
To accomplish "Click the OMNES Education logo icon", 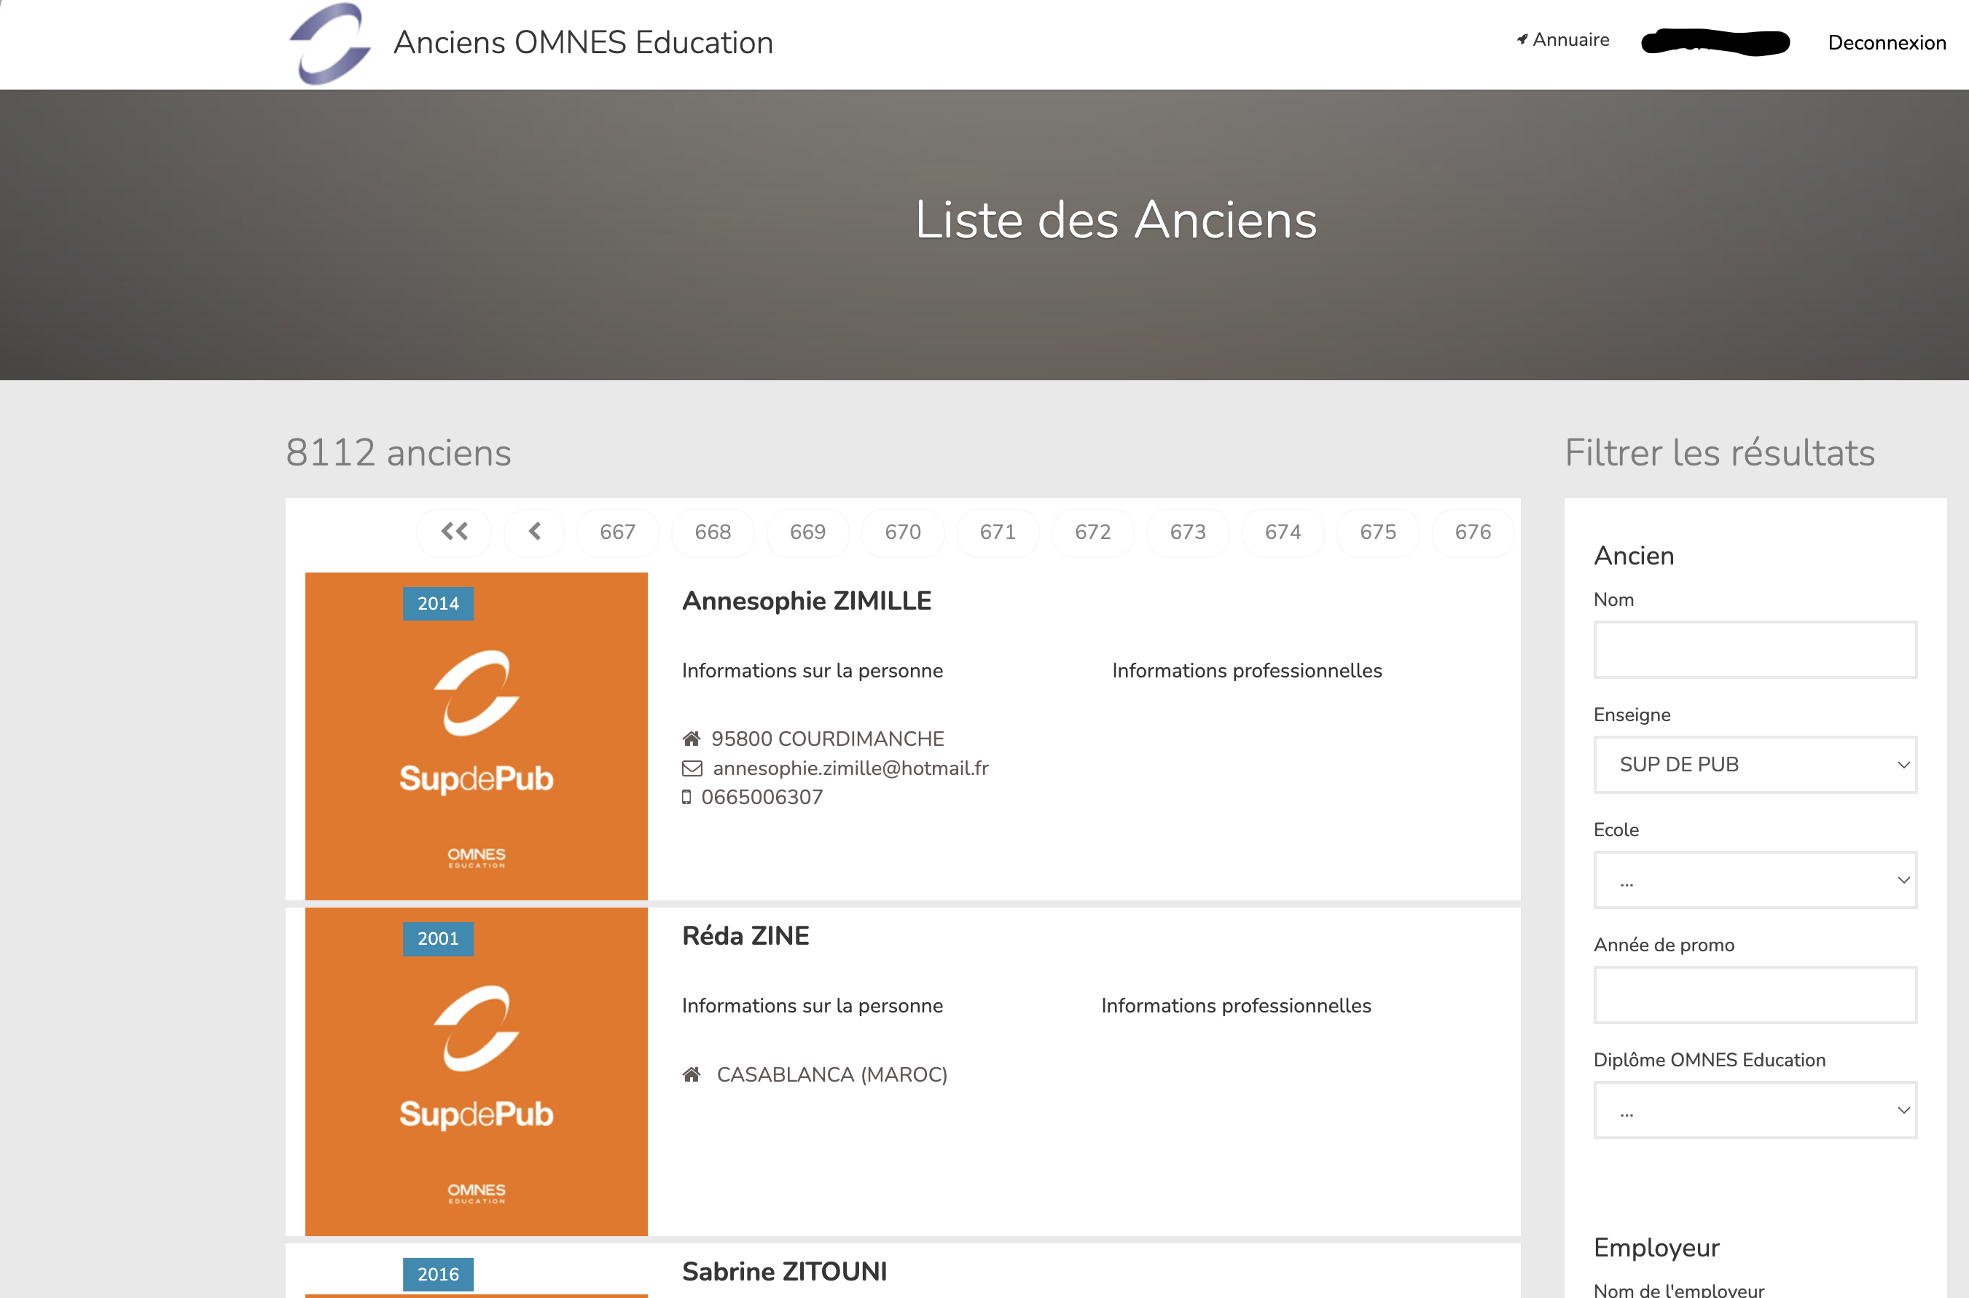I will [x=329, y=44].
